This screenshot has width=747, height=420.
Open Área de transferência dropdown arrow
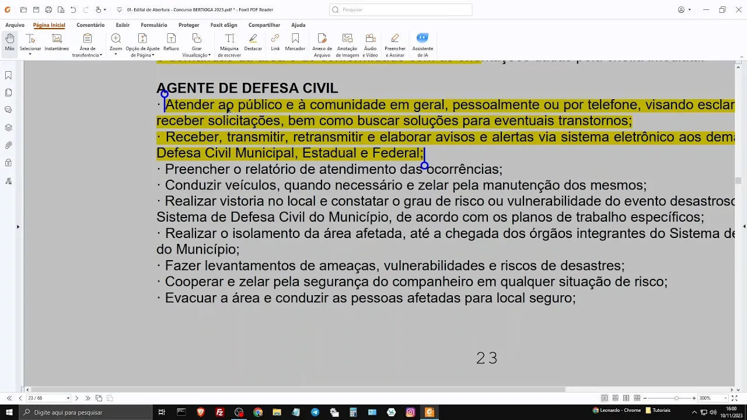click(101, 55)
